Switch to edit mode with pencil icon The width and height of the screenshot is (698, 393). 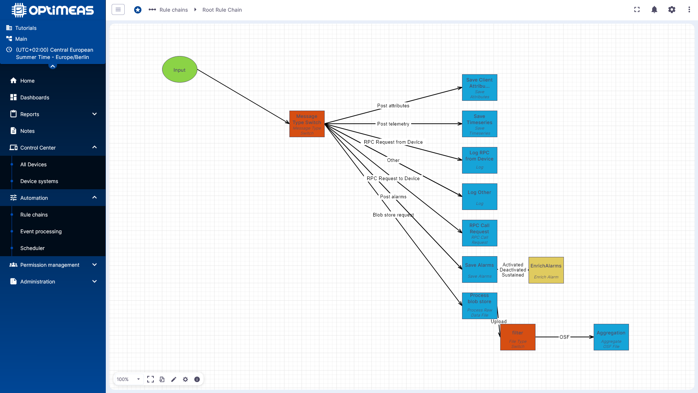pyautogui.click(x=174, y=379)
